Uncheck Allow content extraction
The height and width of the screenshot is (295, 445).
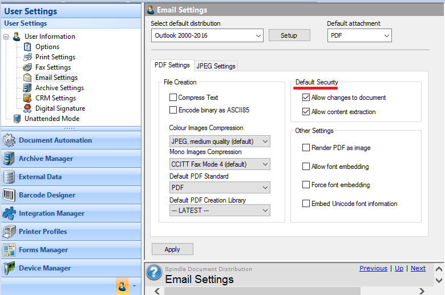pos(306,112)
